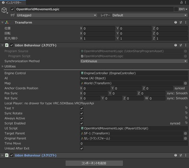Screen dimensions: 189x168
Task: Click the Time Move value field
Action: pyautogui.click(x=134, y=143)
